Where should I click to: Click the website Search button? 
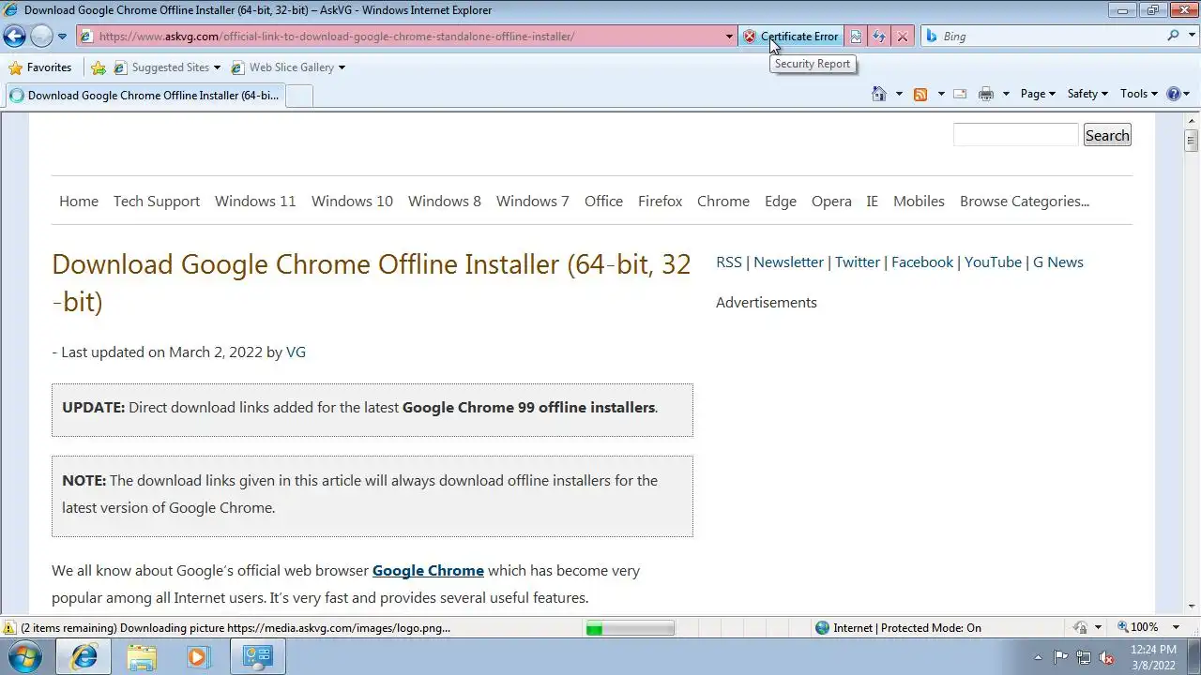click(1107, 135)
